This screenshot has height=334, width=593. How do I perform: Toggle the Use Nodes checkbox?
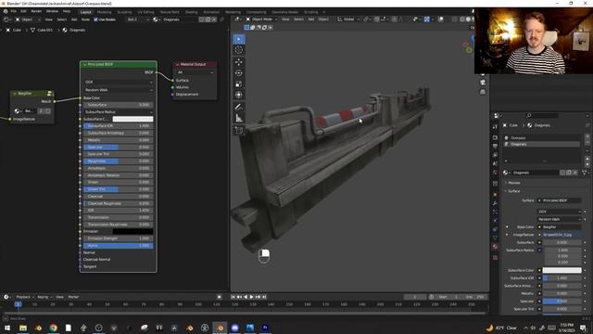pos(95,19)
